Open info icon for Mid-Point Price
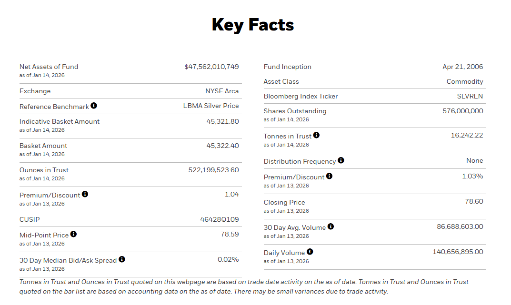This screenshot has width=511, height=305. (x=73, y=234)
